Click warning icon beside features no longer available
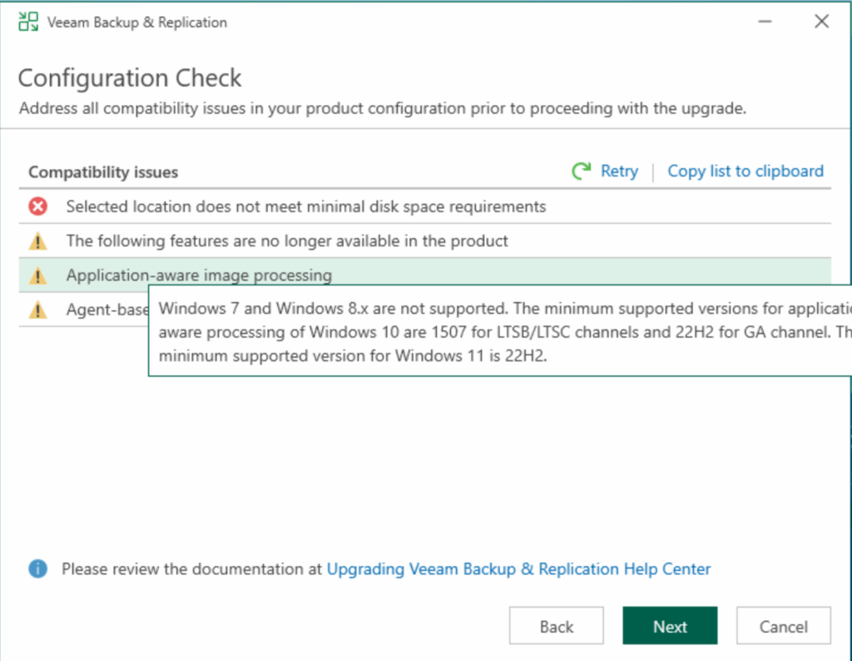 [38, 241]
